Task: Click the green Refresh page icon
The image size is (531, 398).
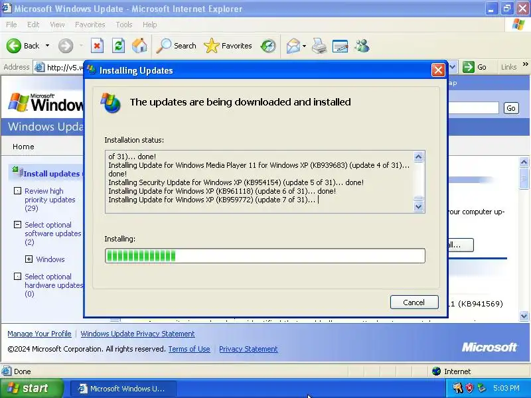Action: [119, 46]
